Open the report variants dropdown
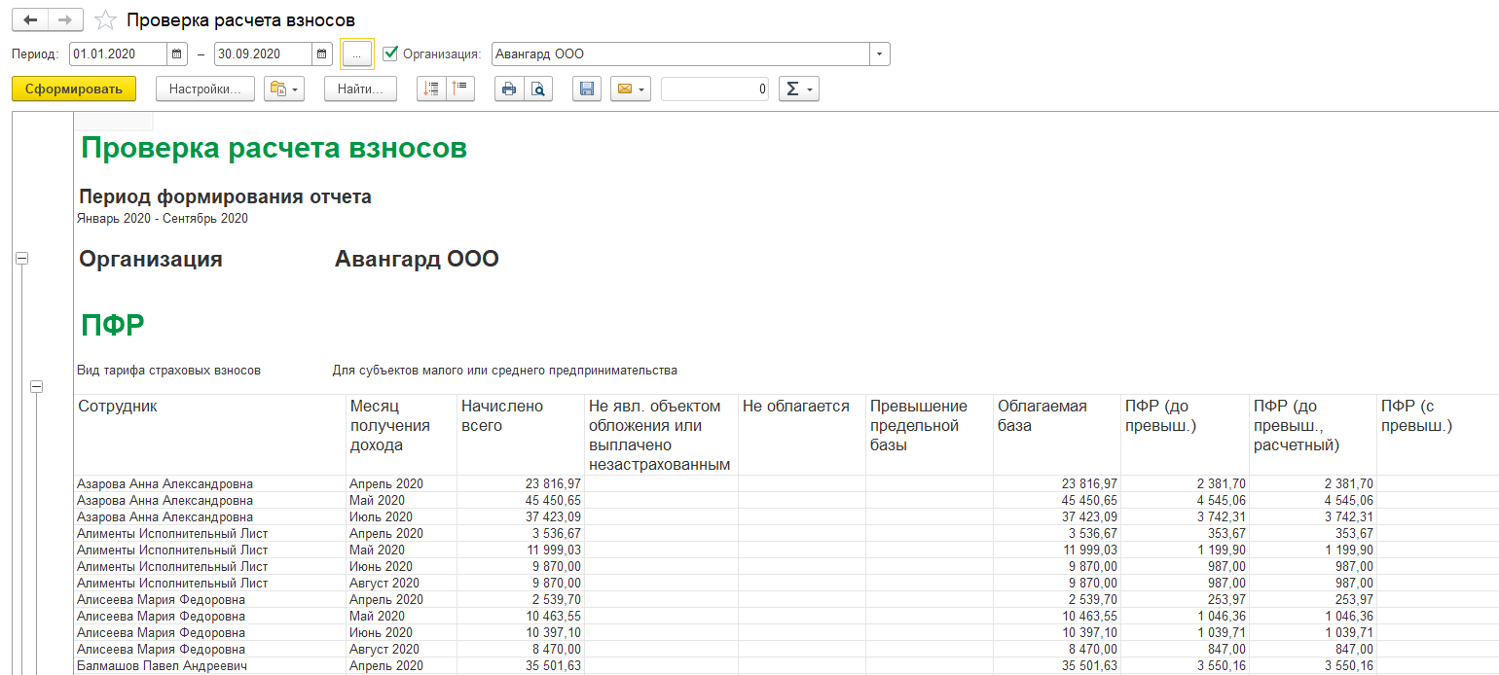This screenshot has width=1499, height=675. click(284, 89)
